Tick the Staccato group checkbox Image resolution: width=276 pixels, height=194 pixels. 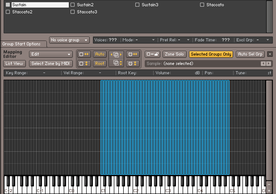pos(202,5)
